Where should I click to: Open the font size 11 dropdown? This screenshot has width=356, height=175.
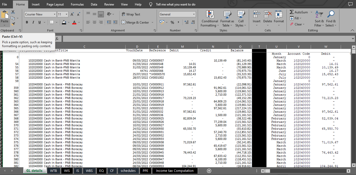pyautogui.click(x=67, y=14)
